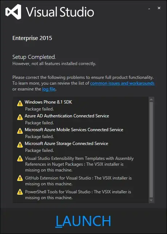This screenshot has width=167, height=234.
Task: Click warning icon beside GitHub Extension
Action: (20, 178)
